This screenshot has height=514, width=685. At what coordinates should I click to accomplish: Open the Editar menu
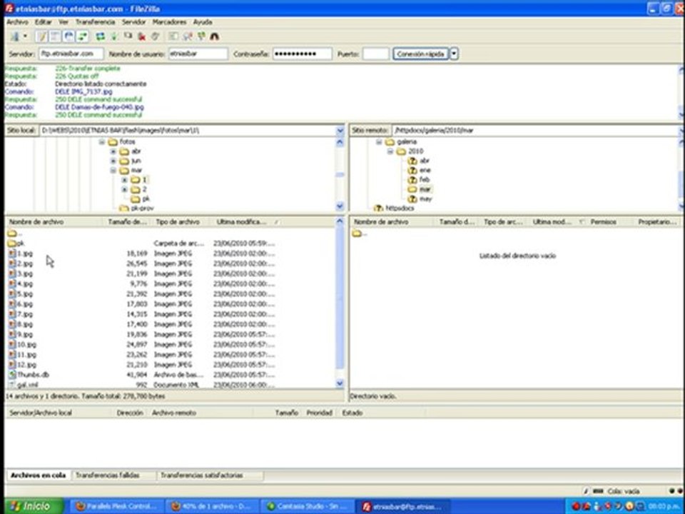point(44,22)
